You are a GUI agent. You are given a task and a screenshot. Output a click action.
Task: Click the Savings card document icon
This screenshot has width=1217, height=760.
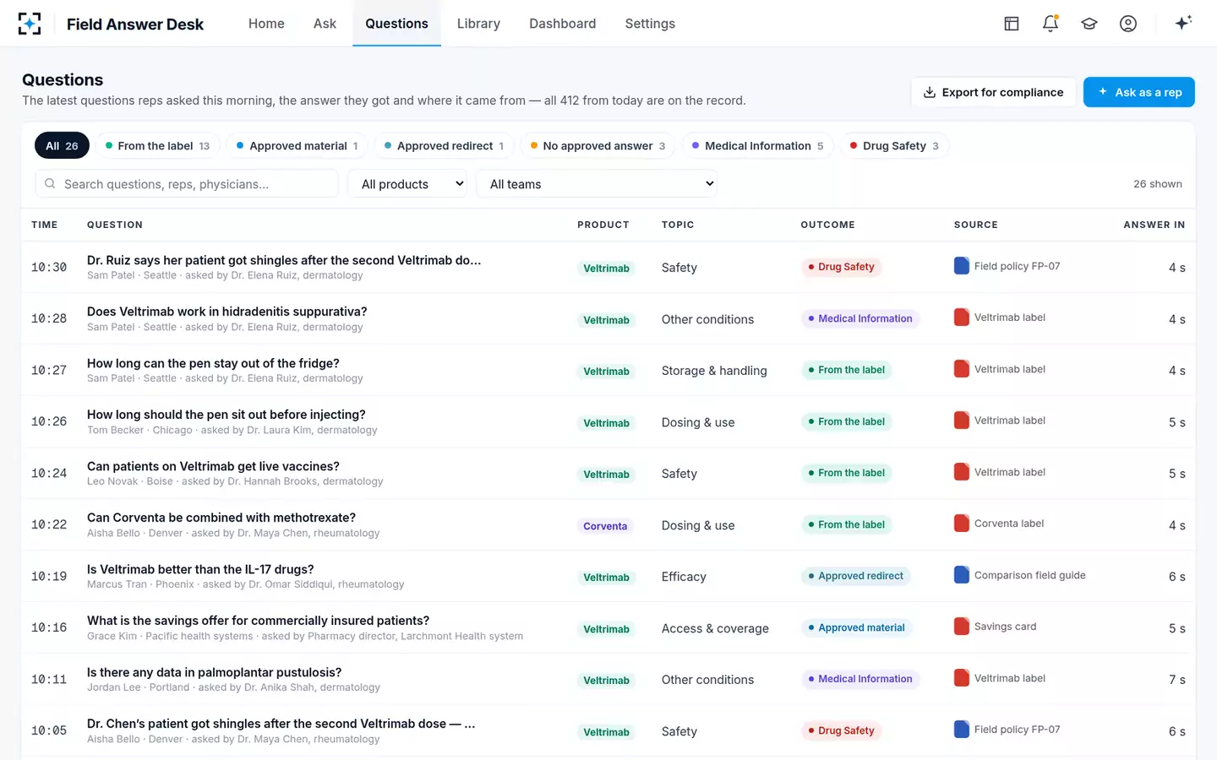click(x=962, y=627)
